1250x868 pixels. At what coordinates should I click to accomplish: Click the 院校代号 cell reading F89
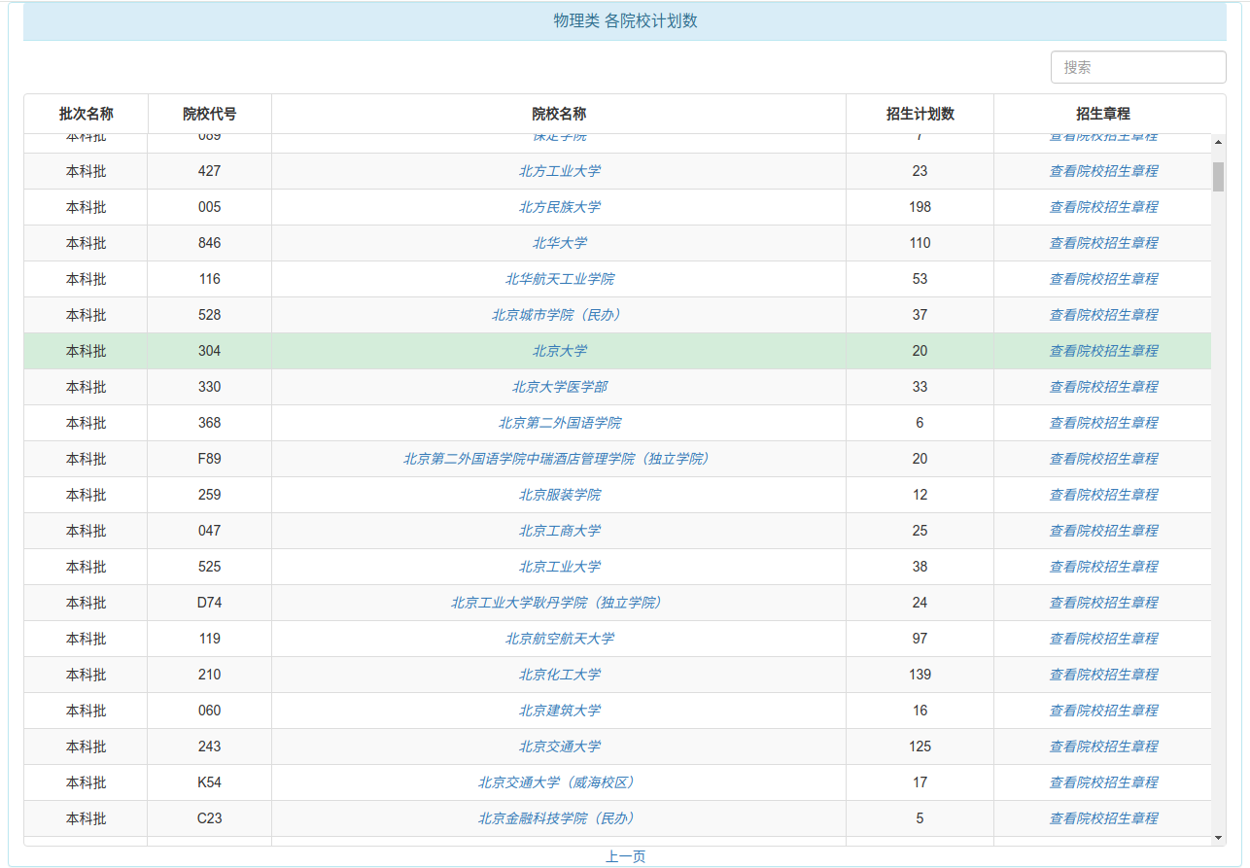click(x=209, y=459)
